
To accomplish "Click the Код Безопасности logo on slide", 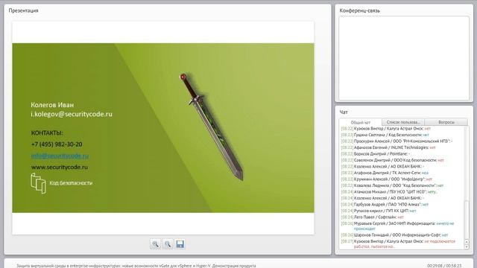I will 61,183.
